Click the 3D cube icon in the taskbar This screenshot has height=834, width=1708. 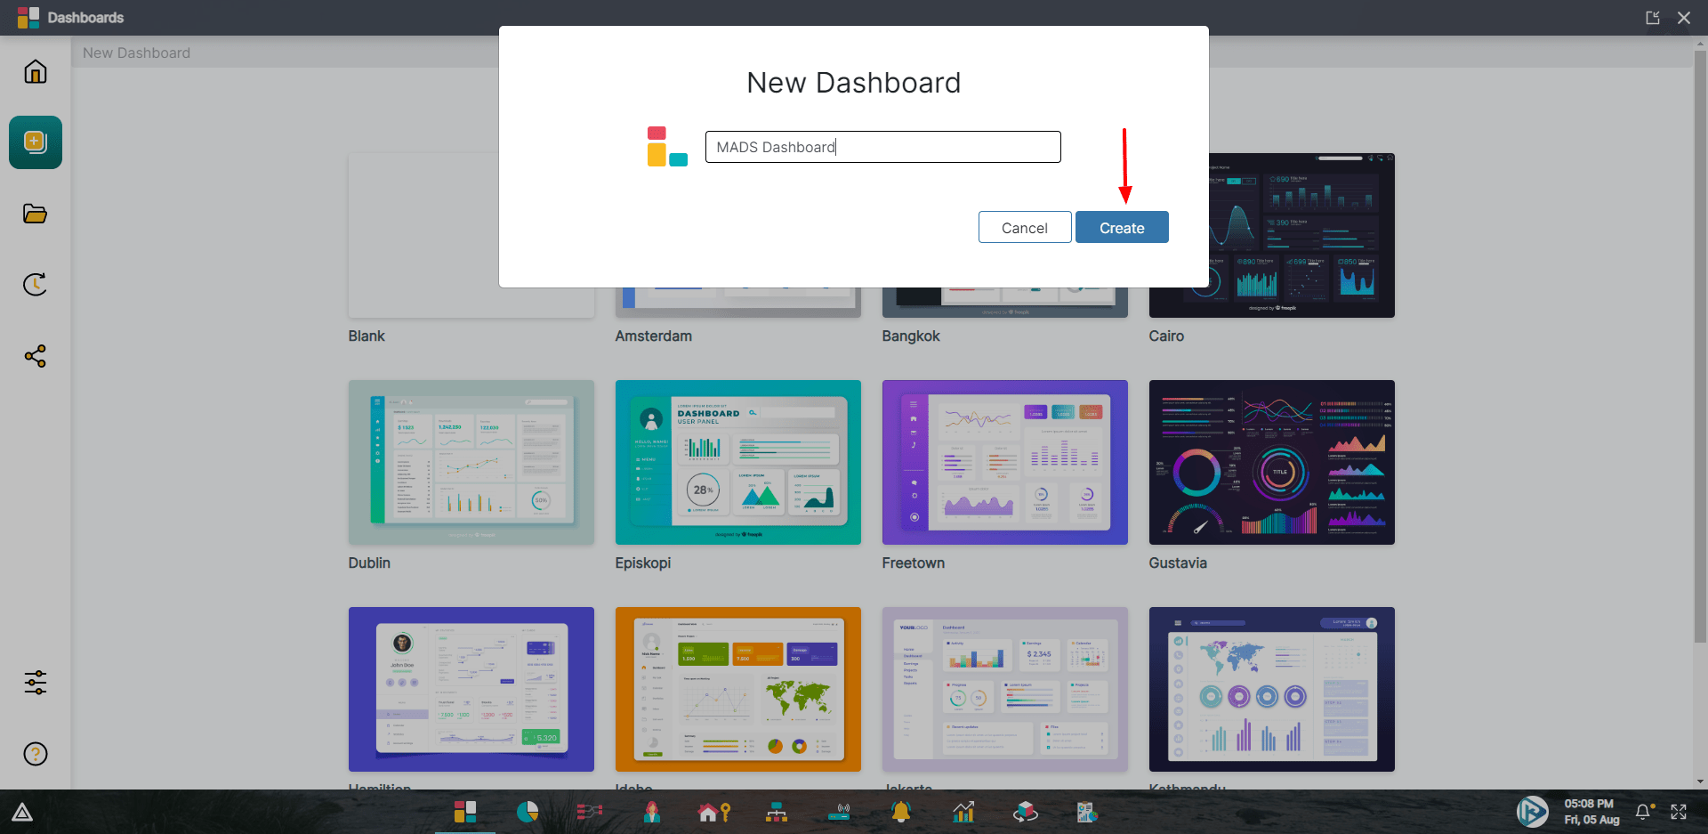(1024, 812)
